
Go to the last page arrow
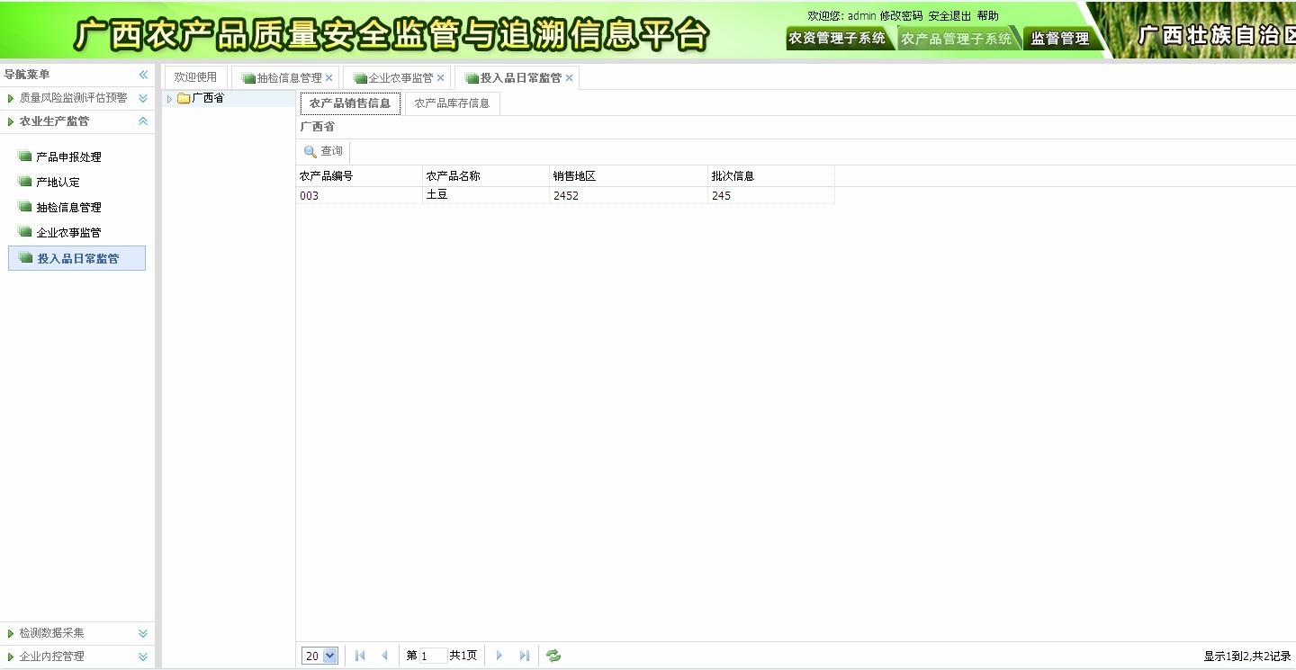click(524, 656)
